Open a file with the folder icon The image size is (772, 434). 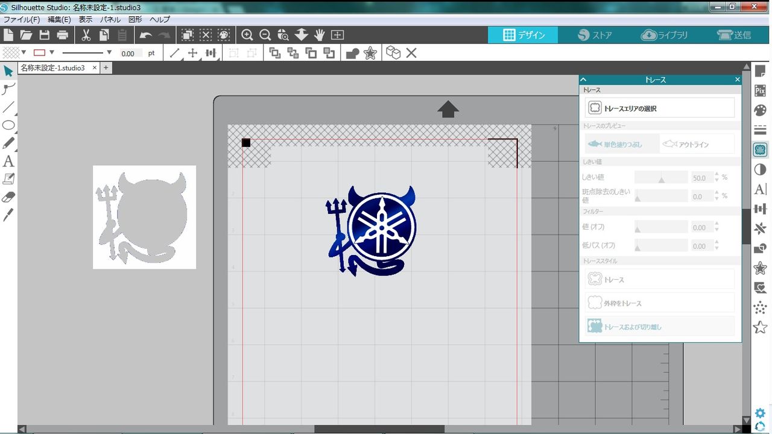pos(26,35)
